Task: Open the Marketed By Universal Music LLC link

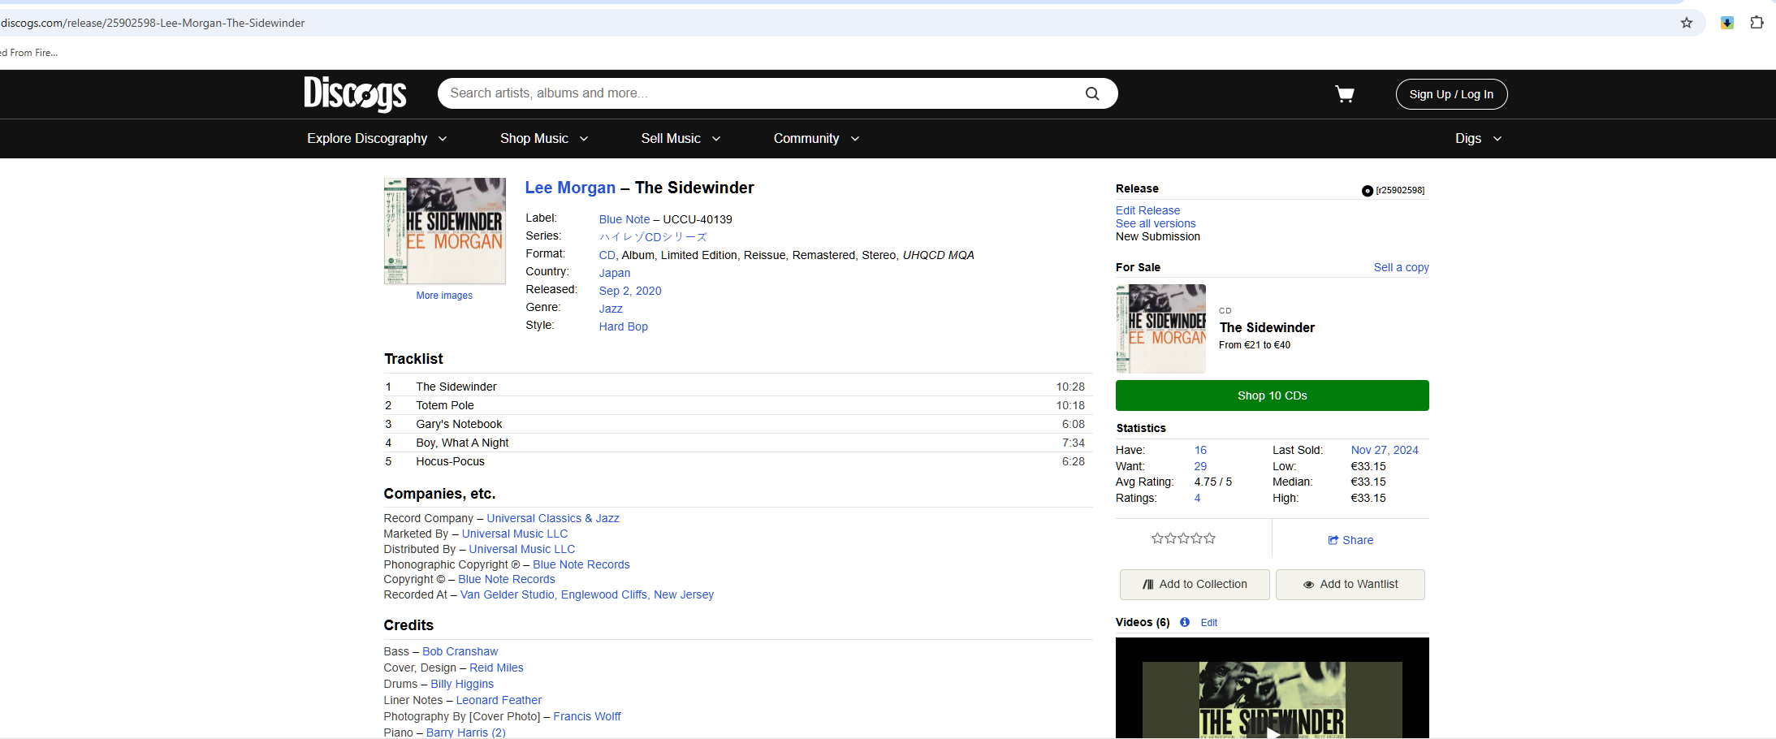Action: click(x=515, y=534)
